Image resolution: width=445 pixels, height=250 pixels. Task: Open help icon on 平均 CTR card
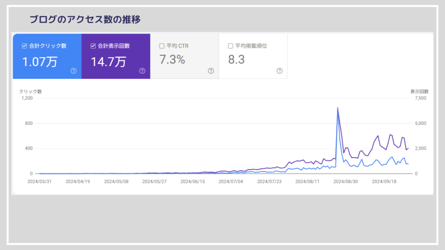[211, 71]
